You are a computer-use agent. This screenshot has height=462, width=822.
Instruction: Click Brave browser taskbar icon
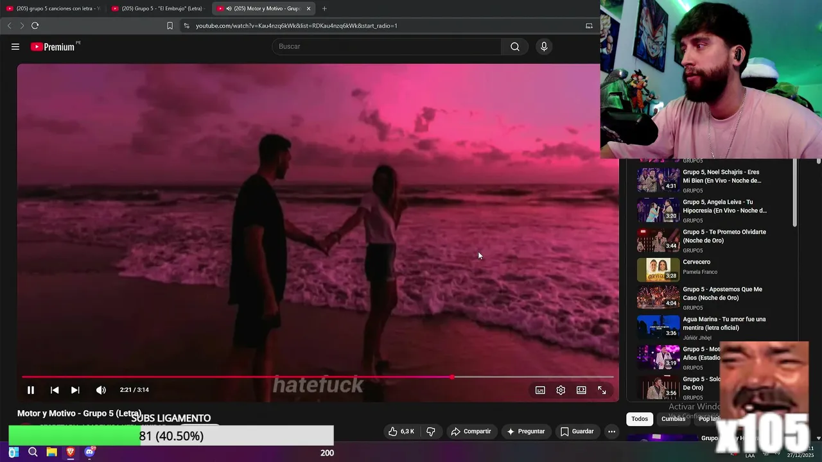coord(71,452)
